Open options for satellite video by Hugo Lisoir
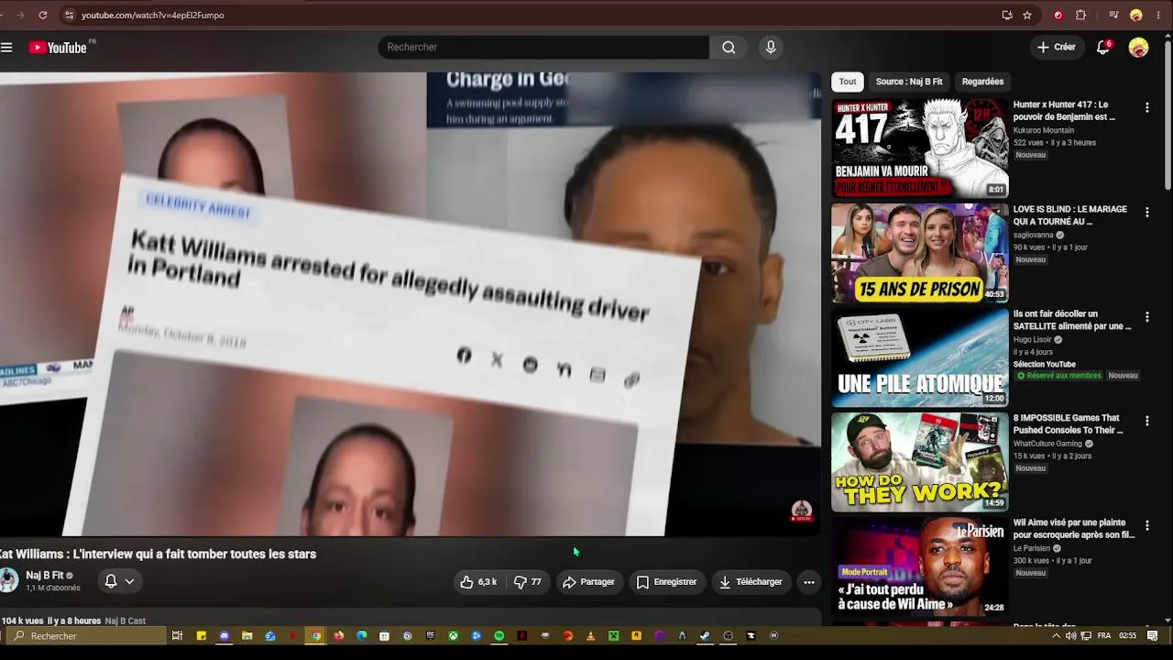The image size is (1173, 660). [x=1146, y=317]
